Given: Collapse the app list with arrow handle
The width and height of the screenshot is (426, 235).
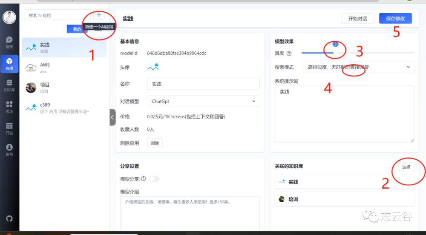Looking at the screenshot, I should [x=112, y=117].
